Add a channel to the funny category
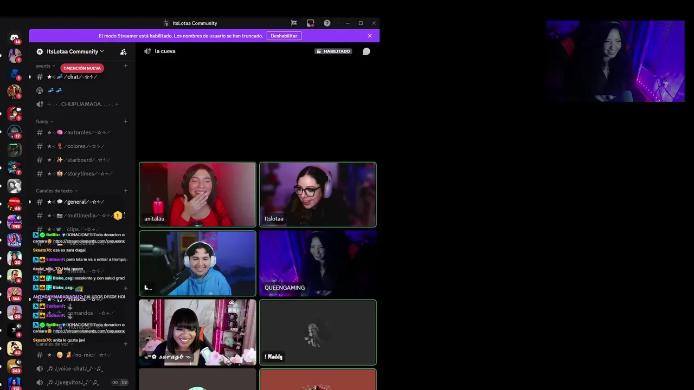Screen dimensions: 694x390 coord(126,121)
